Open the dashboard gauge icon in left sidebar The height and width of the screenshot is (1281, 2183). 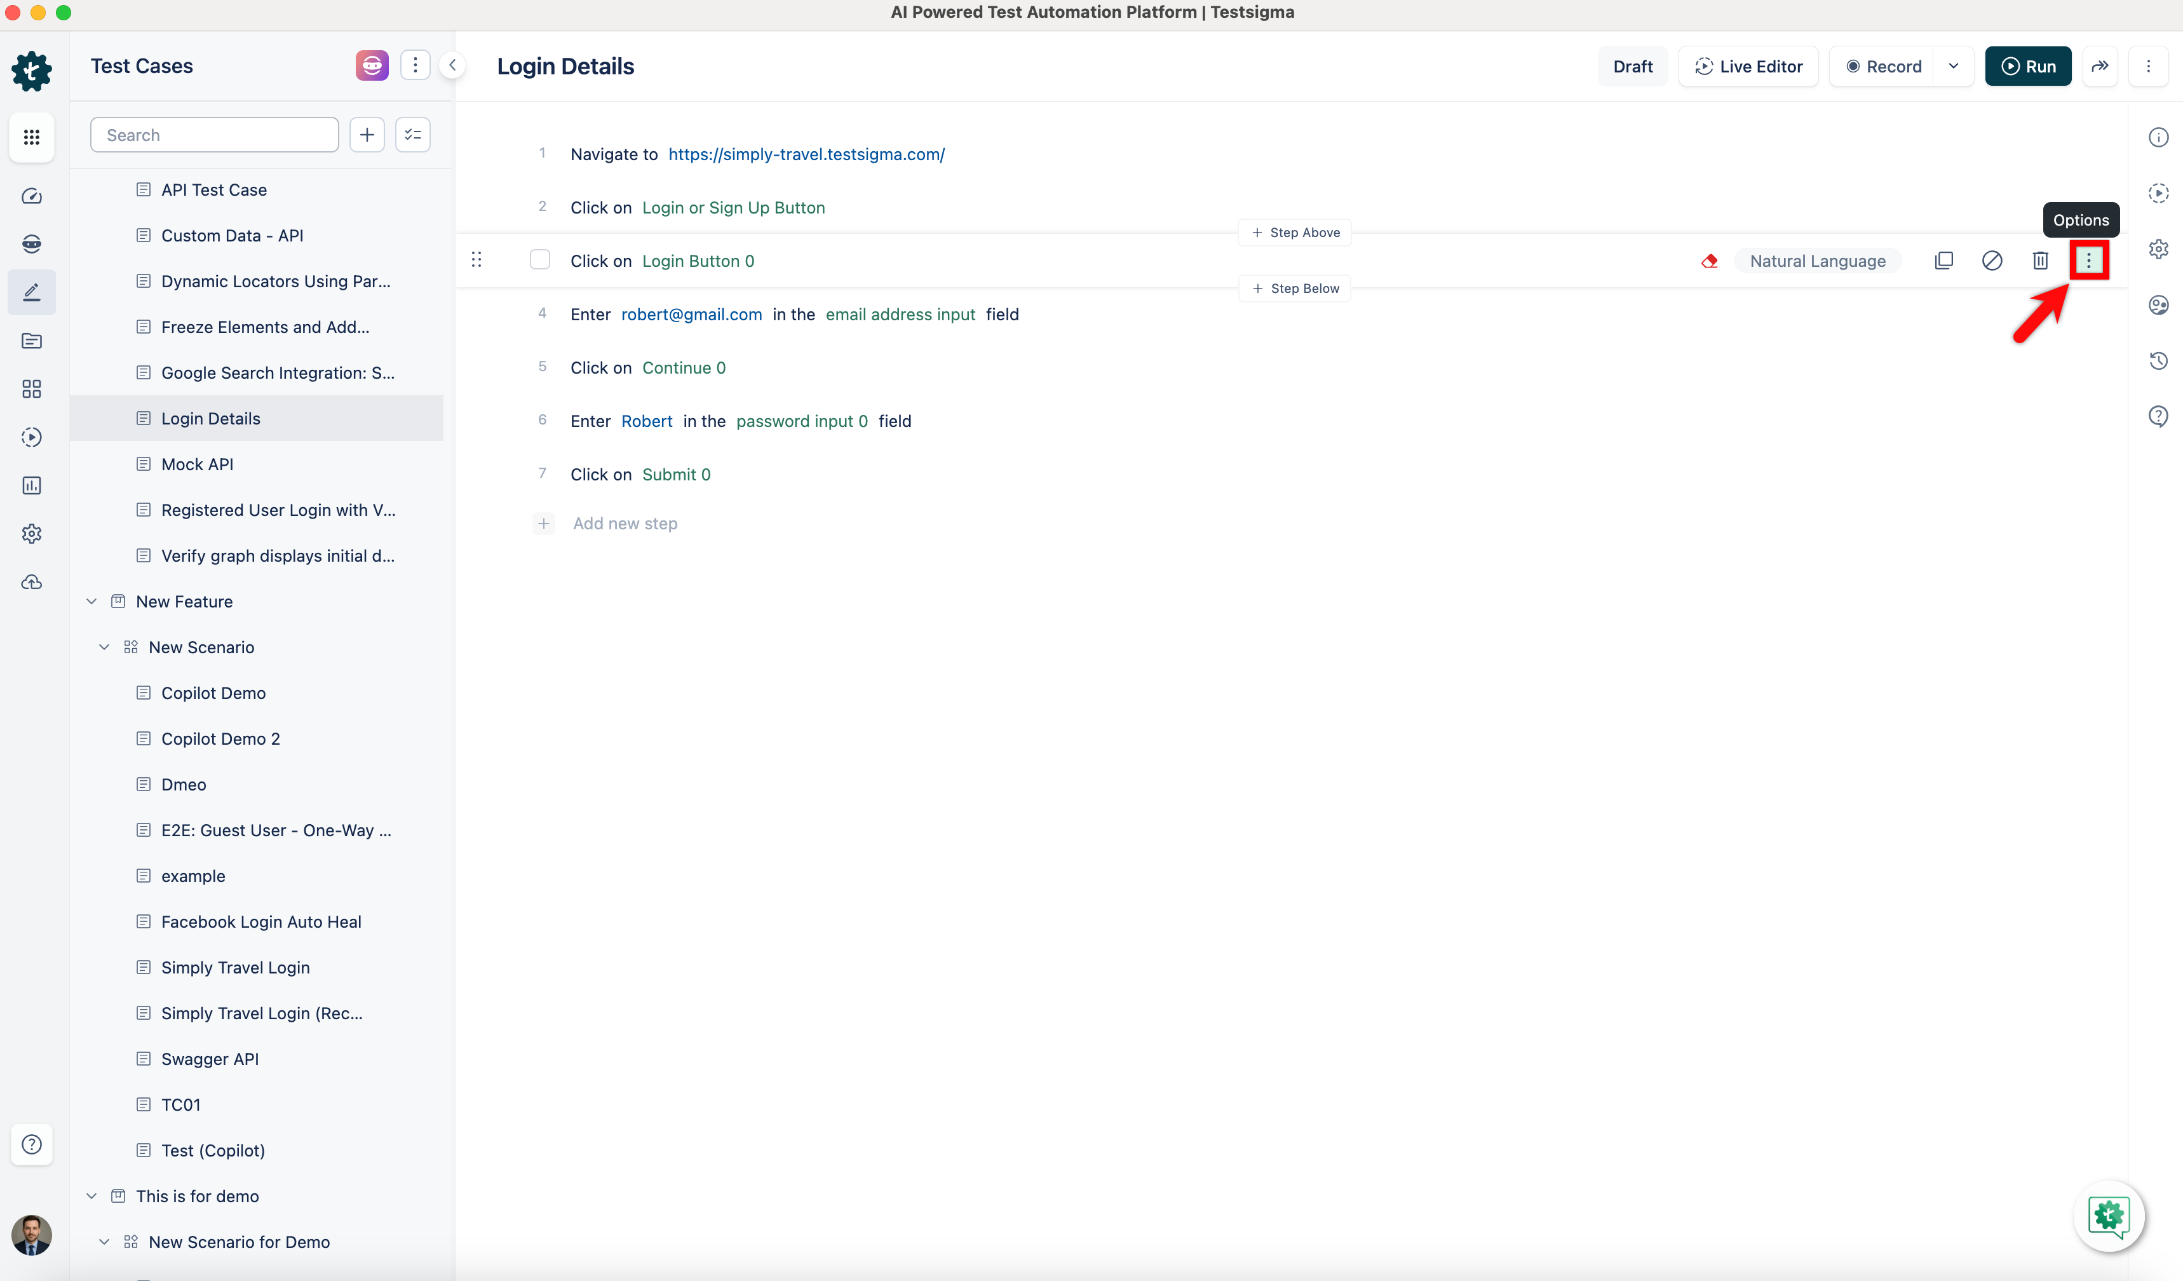coord(32,196)
